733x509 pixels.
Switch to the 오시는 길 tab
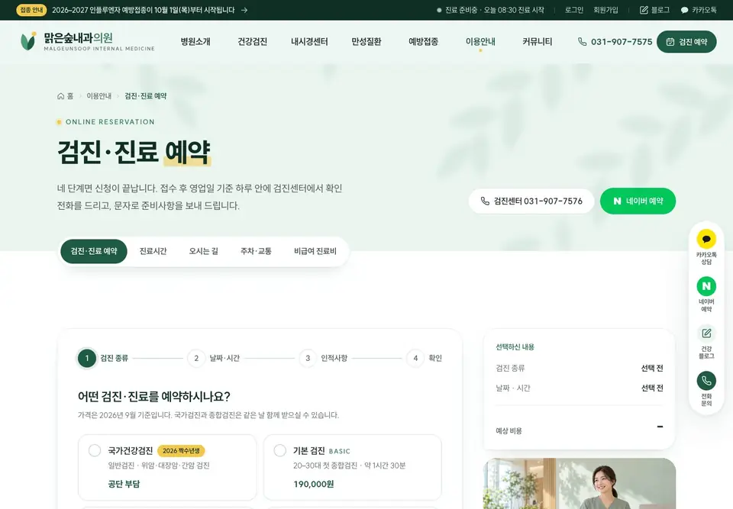point(203,251)
